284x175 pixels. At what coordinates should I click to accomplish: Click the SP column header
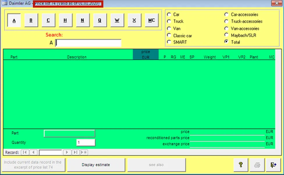(x=192, y=57)
